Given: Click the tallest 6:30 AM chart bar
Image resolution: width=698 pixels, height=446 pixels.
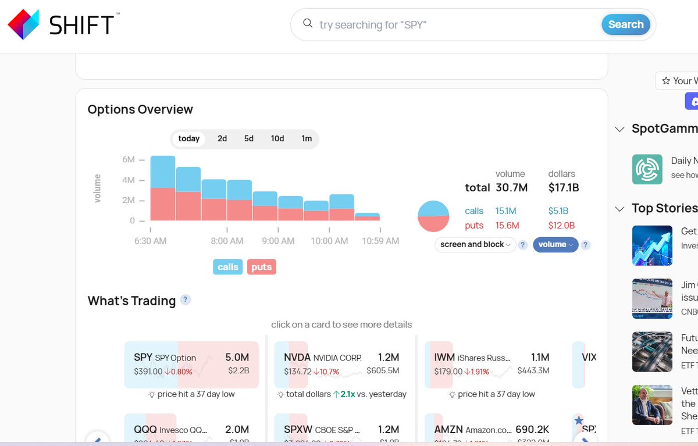Looking at the screenshot, I should click(163, 188).
